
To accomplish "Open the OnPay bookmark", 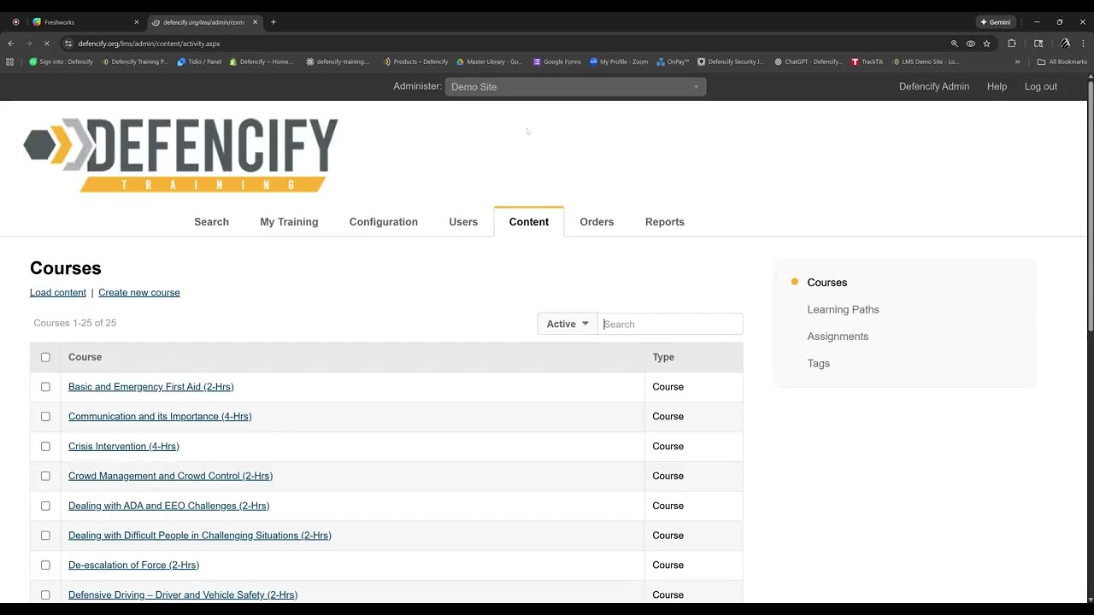I will (x=673, y=61).
